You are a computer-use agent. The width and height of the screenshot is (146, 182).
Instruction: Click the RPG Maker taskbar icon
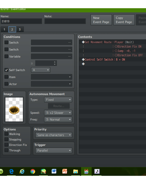pos(86,171)
